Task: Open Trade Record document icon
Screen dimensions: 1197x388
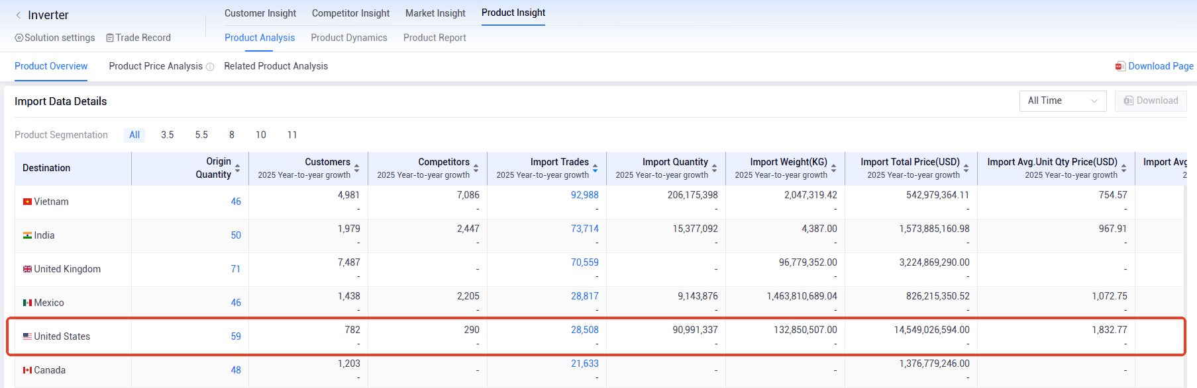Action: (x=110, y=38)
